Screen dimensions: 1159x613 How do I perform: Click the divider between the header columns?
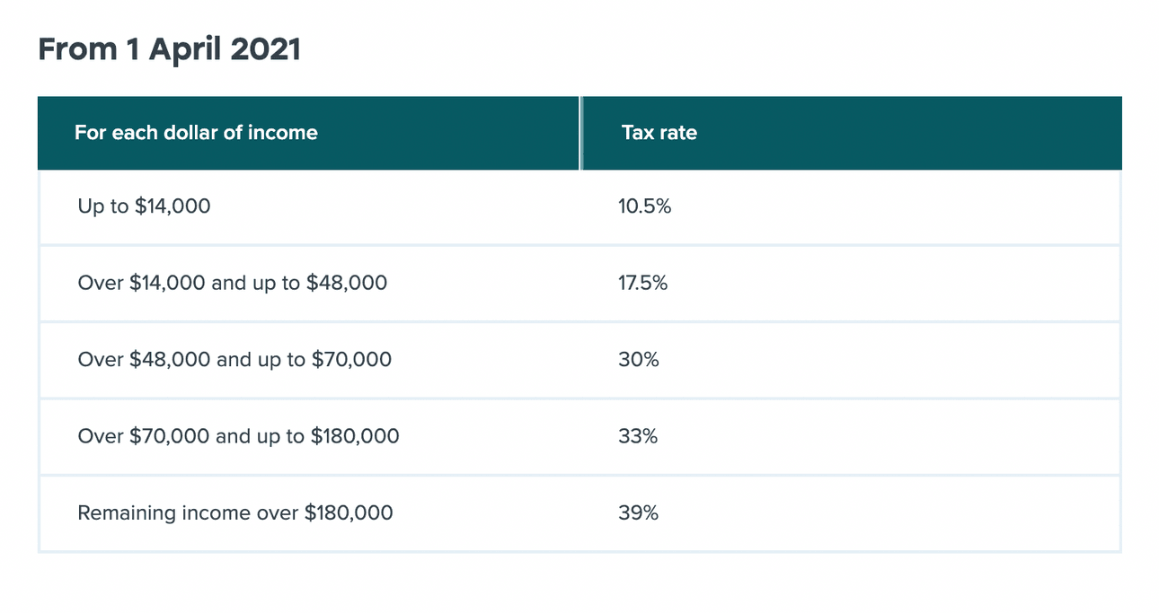pos(580,133)
